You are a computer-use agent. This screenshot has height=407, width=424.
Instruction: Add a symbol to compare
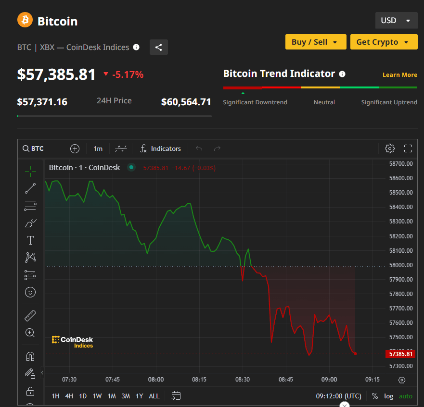pos(75,148)
